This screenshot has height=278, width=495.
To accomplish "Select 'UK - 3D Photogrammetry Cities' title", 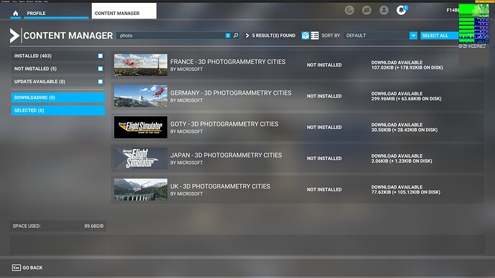I will [x=220, y=186].
